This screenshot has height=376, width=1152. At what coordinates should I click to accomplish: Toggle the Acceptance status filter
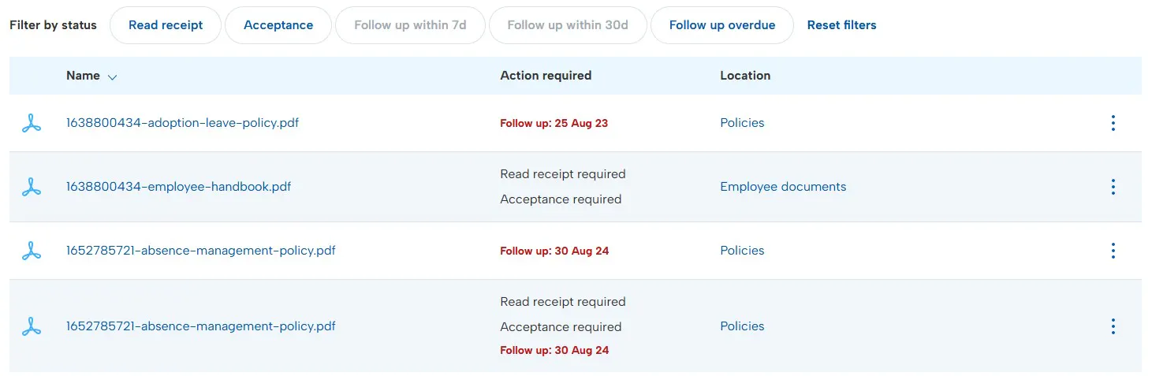coord(278,25)
